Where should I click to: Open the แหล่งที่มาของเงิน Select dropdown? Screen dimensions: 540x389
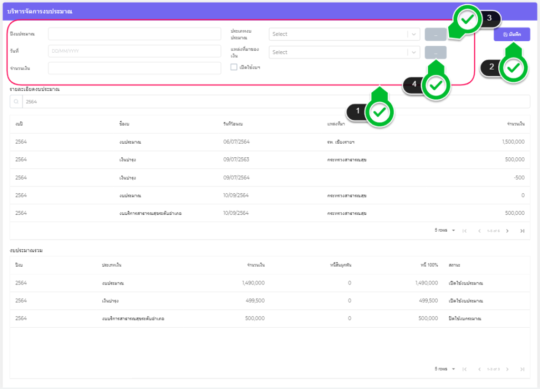(x=344, y=52)
